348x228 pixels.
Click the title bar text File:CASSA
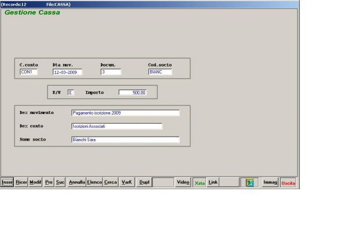pos(59,5)
